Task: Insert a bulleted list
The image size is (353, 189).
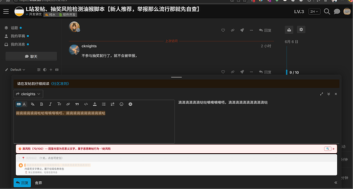Action: coord(103,104)
